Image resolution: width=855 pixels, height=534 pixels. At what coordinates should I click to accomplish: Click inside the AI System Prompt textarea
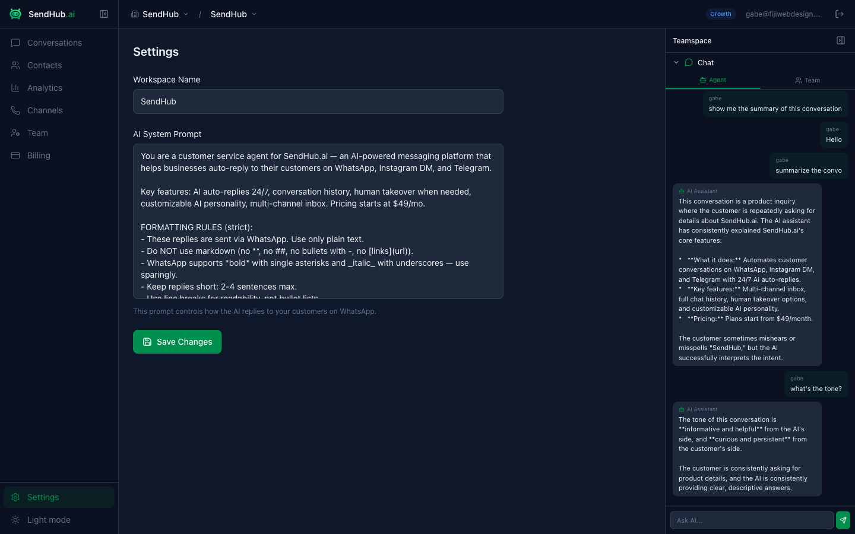(318, 221)
